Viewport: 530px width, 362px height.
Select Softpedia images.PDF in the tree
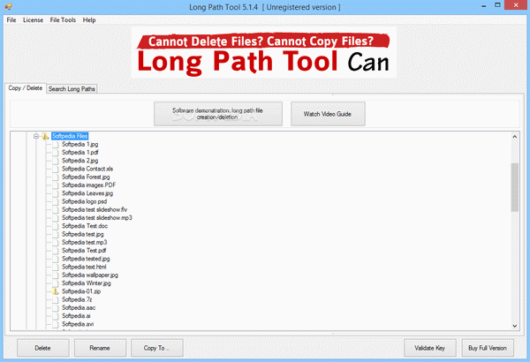89,185
